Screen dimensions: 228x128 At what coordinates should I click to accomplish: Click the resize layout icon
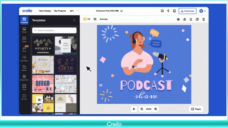pyautogui.click(x=174, y=11)
